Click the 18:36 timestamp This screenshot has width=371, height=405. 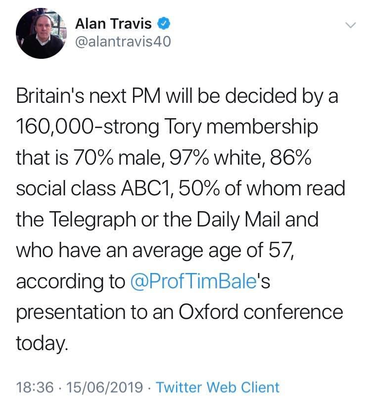point(35,387)
